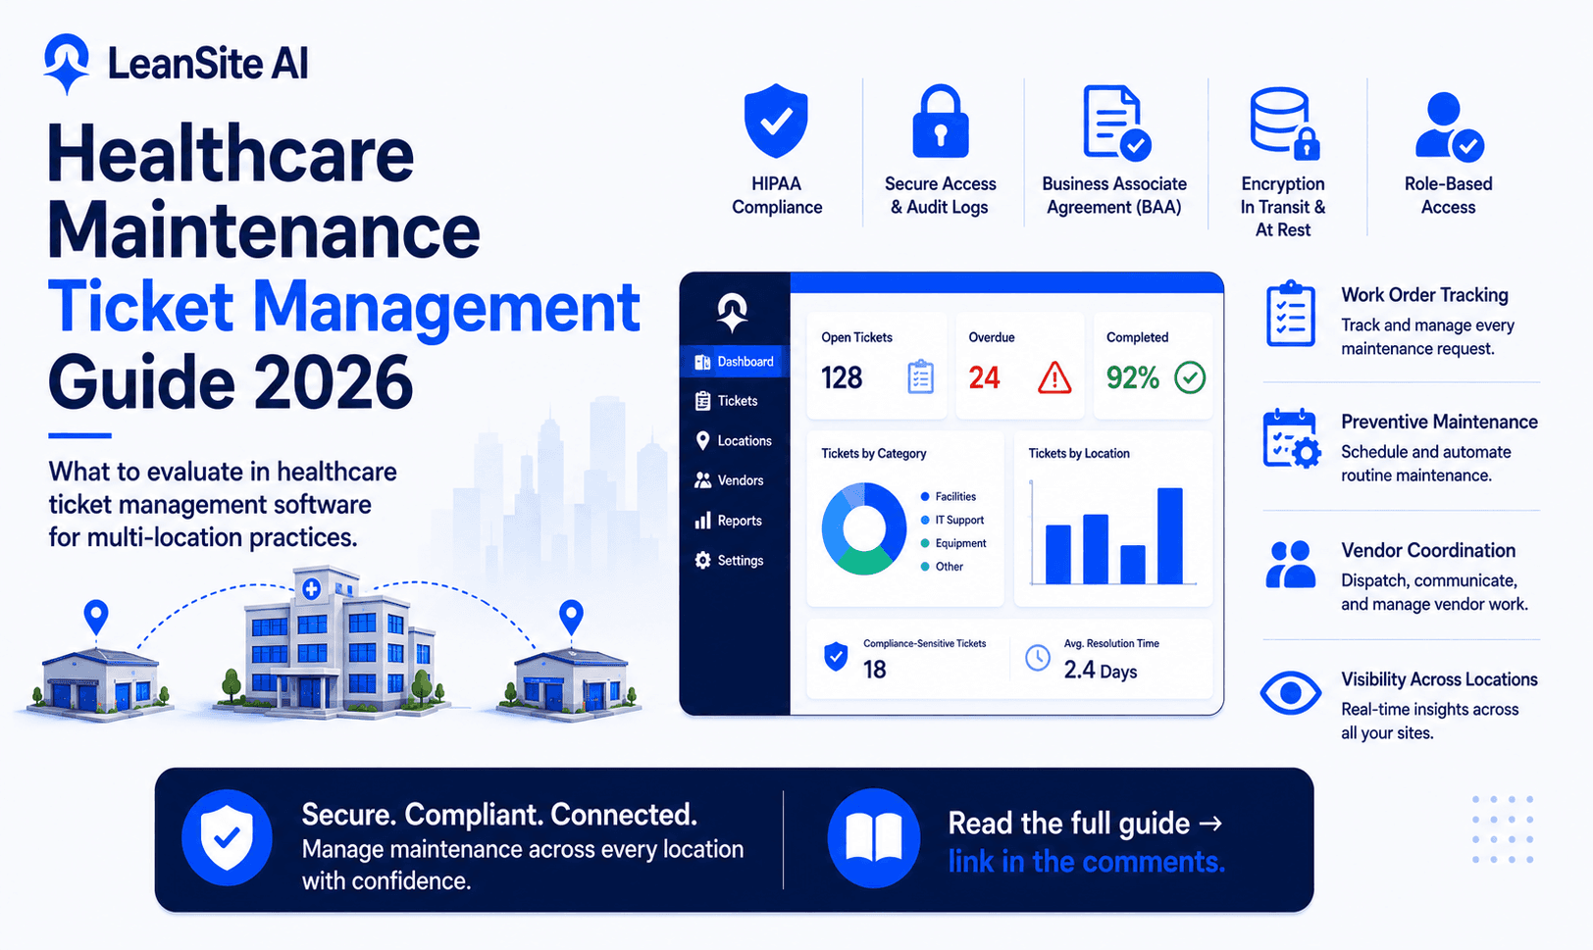Image resolution: width=1593 pixels, height=950 pixels.
Task: Click the Secure. Compliant. Connected. headline
Action: pyautogui.click(x=499, y=815)
